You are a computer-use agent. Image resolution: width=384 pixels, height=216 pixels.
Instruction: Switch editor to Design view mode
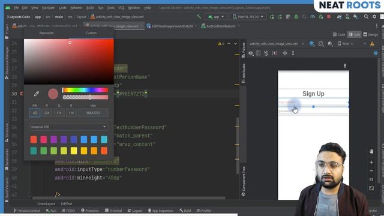371,35
